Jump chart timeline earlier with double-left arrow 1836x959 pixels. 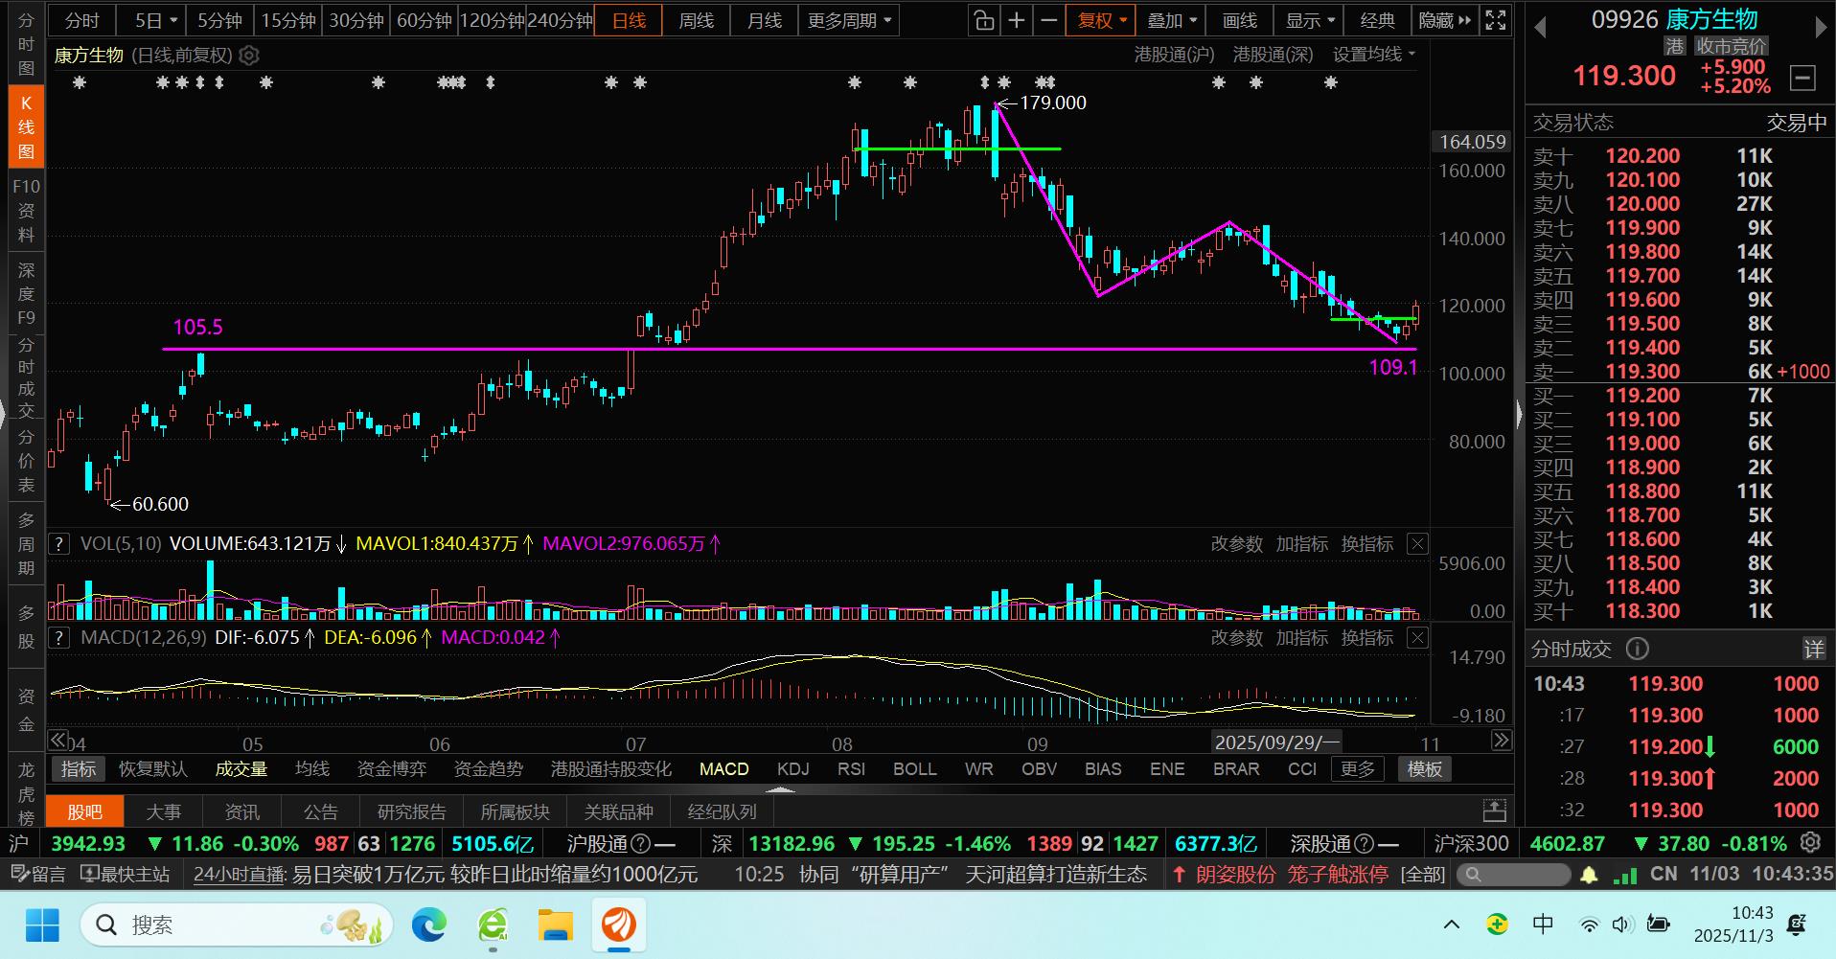click(58, 740)
